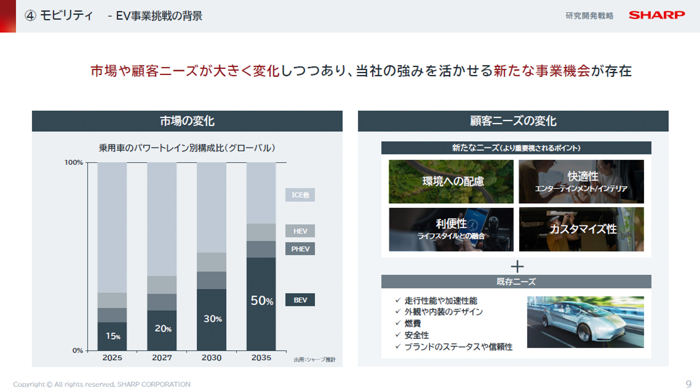Expand the 新たなニーズ section header
This screenshot has width=700, height=391.
tap(516, 148)
